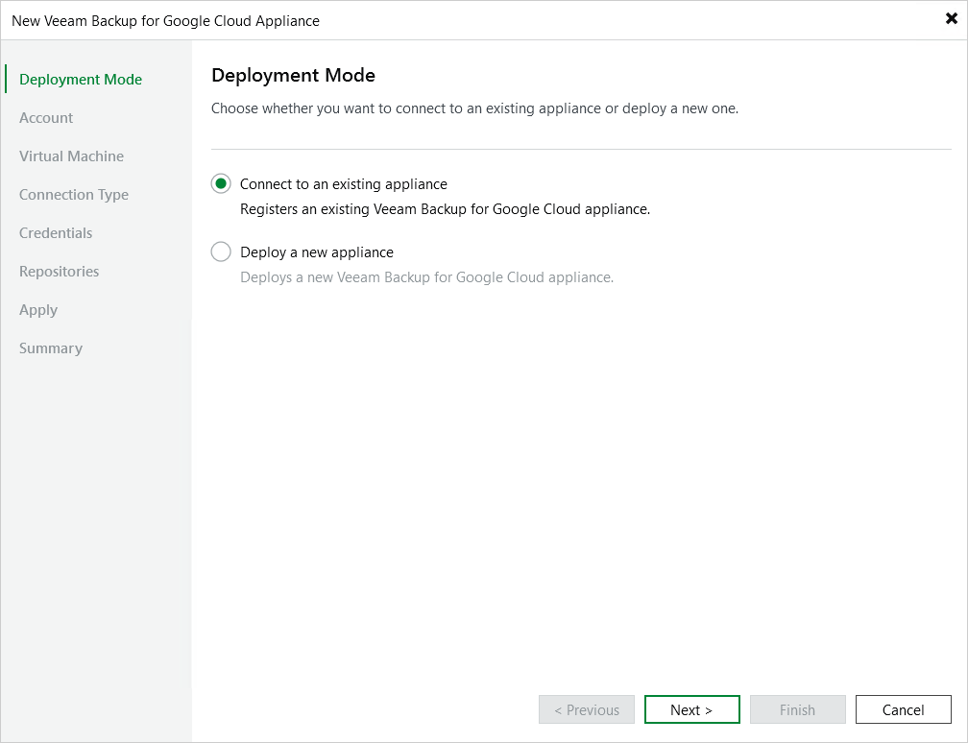The image size is (968, 743).
Task: Click text 'Registers an existing Veeam Backup for Google Cloud appliance.'
Action: pos(446,209)
